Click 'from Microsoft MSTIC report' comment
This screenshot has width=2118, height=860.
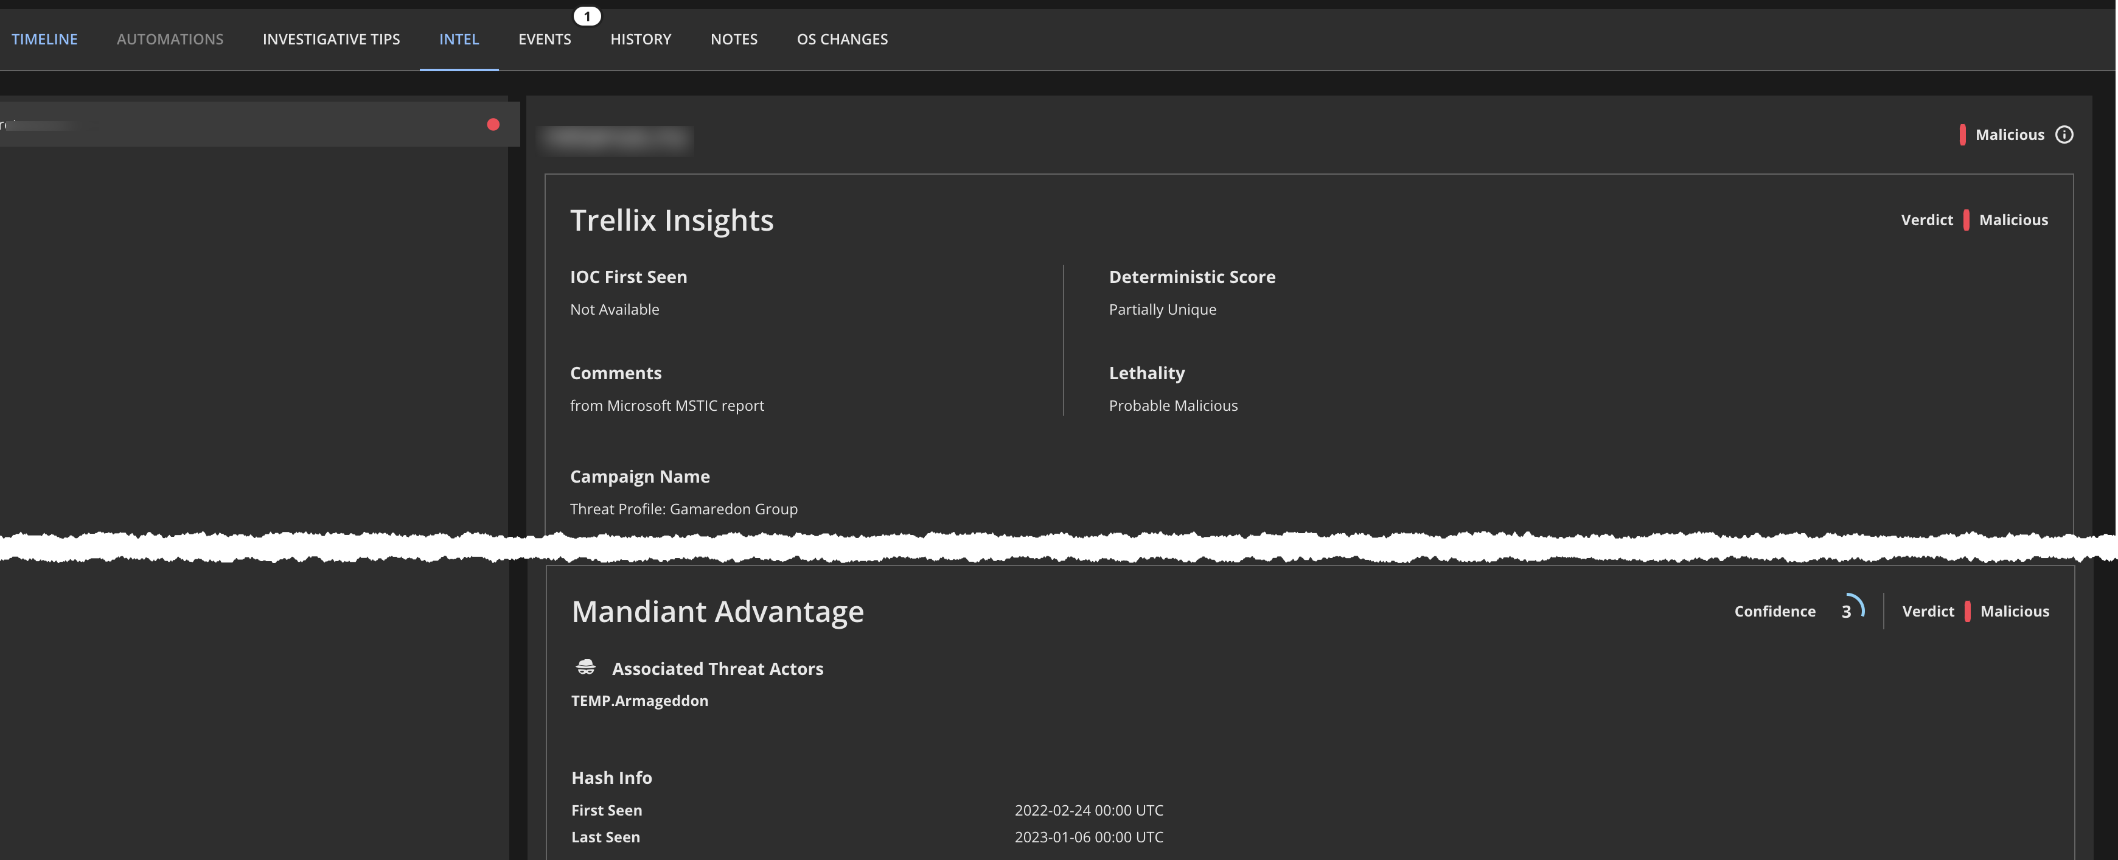point(667,405)
